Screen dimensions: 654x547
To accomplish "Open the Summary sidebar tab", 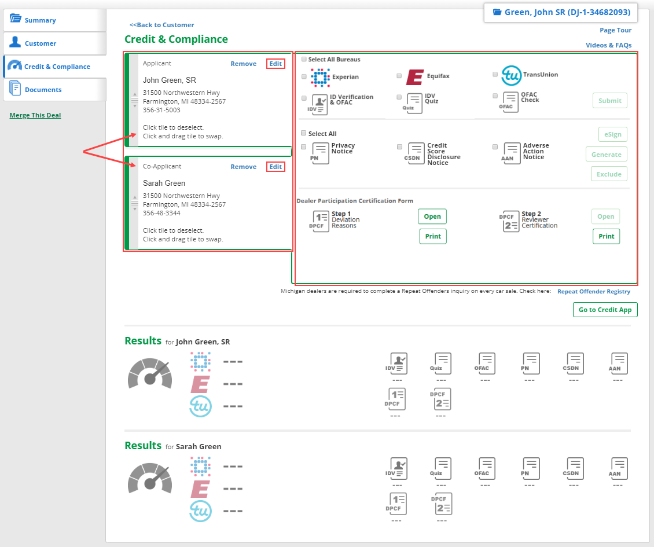I will tap(54, 20).
